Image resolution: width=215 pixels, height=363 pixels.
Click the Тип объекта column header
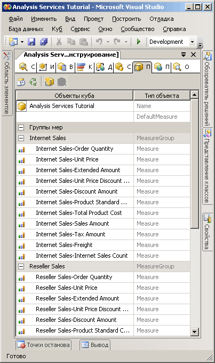162,96
